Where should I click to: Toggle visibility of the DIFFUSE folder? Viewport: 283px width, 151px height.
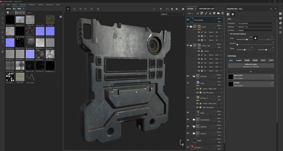click(x=188, y=76)
